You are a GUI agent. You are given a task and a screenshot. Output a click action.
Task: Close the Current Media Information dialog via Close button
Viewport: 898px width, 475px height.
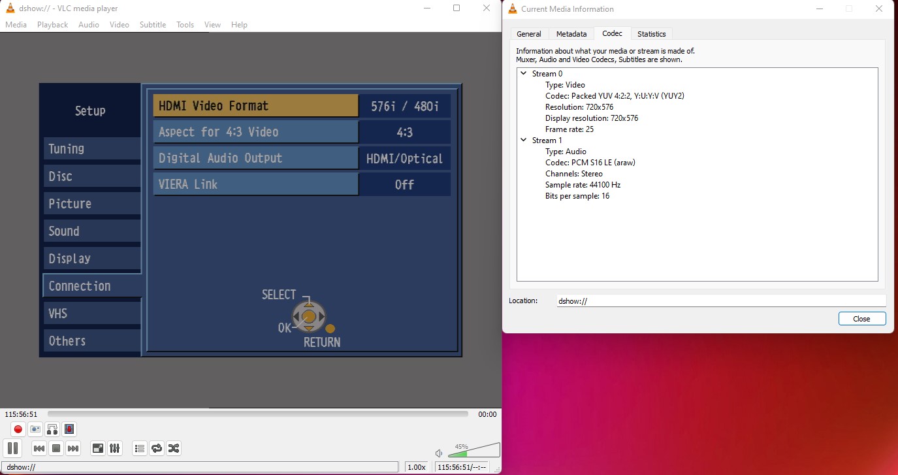(x=862, y=319)
